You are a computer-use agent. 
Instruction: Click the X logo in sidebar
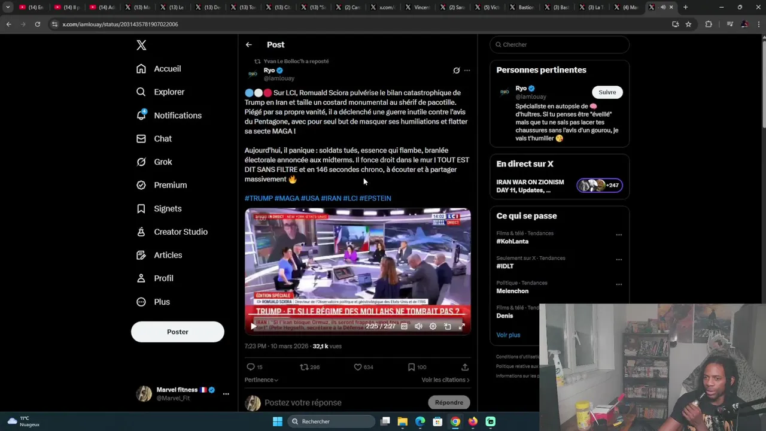pyautogui.click(x=141, y=45)
